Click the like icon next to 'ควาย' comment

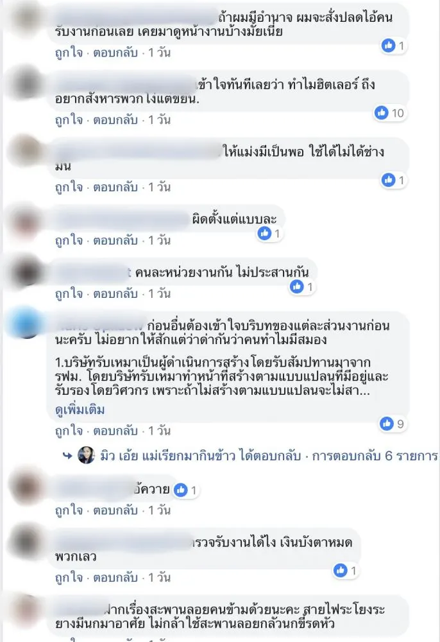[x=181, y=490]
